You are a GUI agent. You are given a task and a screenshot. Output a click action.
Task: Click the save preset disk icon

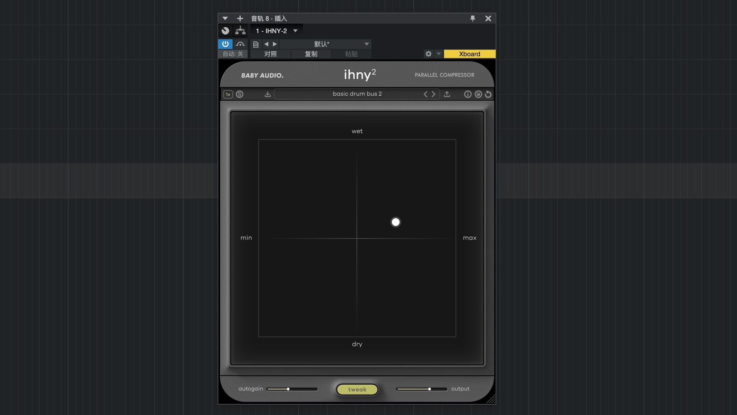(x=478, y=94)
